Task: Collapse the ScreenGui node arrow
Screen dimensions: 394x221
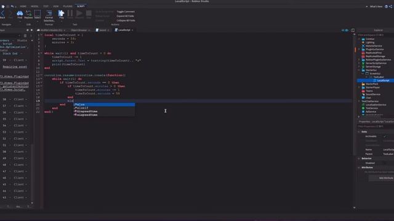Action: (x=363, y=74)
